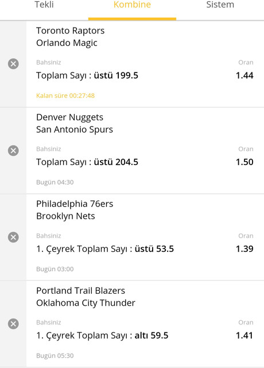Open the Sistem tab
The width and height of the screenshot is (264, 368).
(x=220, y=5)
